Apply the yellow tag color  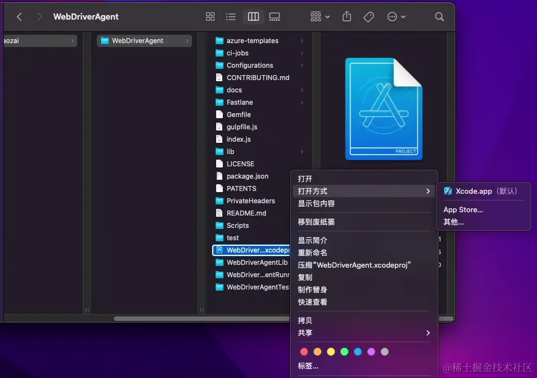[x=331, y=352]
